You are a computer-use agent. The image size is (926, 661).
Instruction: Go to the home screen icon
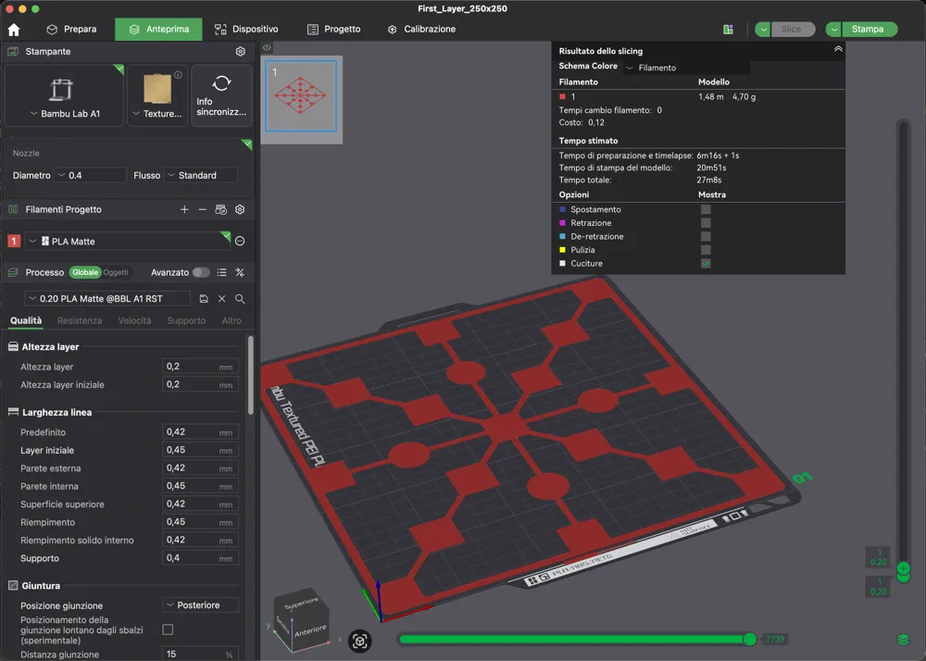coord(14,30)
